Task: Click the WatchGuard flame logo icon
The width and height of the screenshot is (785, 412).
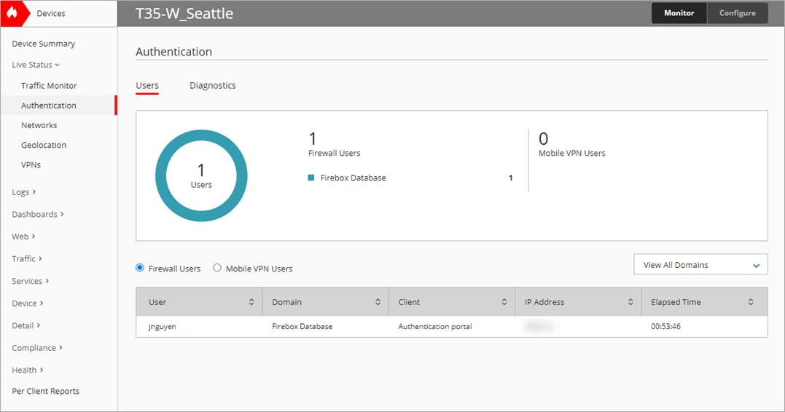Action: point(12,13)
